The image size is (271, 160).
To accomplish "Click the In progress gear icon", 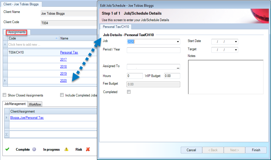I will pyautogui.click(x=34, y=149).
